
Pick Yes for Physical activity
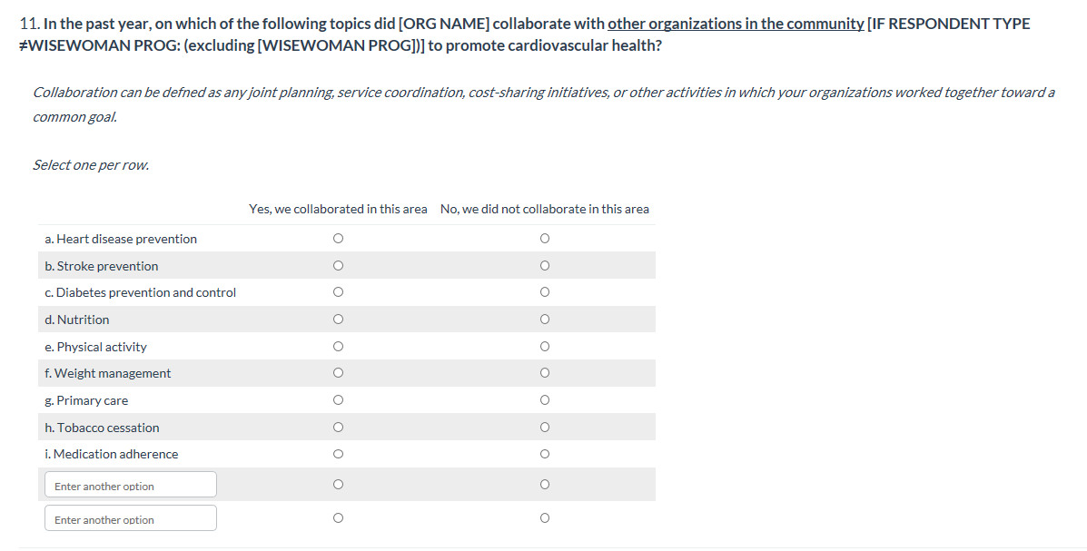click(x=338, y=347)
